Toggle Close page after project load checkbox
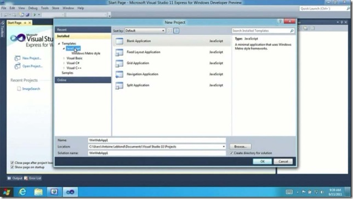The image size is (353, 199). [x=12, y=163]
